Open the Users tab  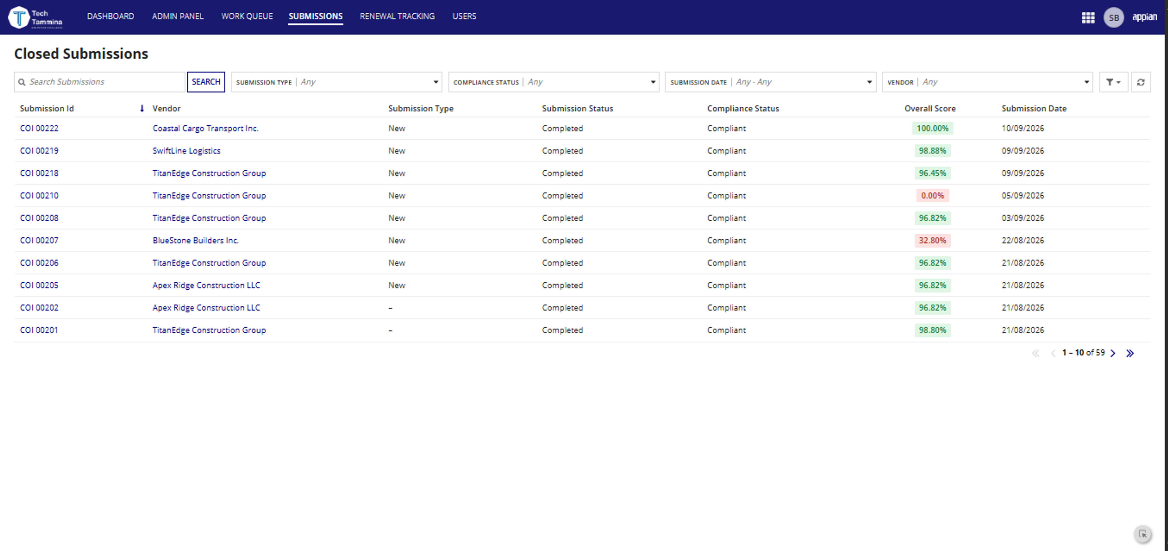point(464,16)
